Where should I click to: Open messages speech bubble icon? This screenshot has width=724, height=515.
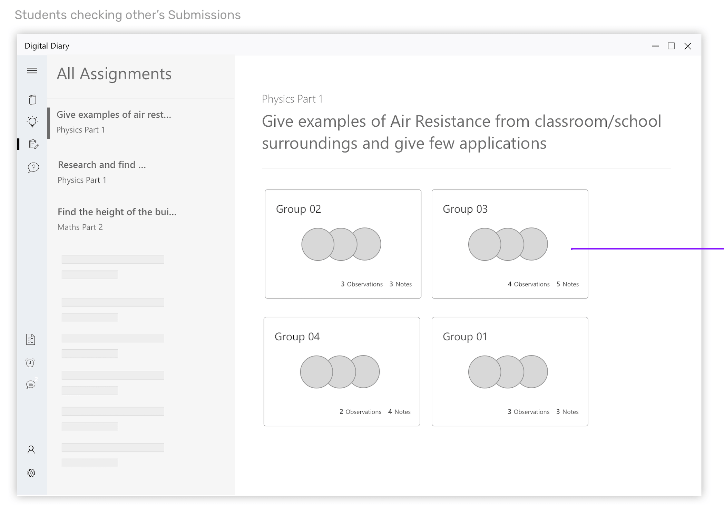pyautogui.click(x=31, y=385)
